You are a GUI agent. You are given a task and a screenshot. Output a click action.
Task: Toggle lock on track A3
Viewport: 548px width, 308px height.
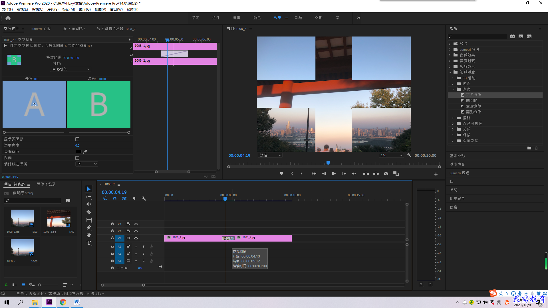(112, 261)
